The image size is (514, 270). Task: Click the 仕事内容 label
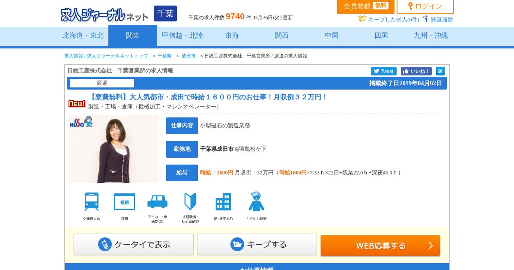182,126
